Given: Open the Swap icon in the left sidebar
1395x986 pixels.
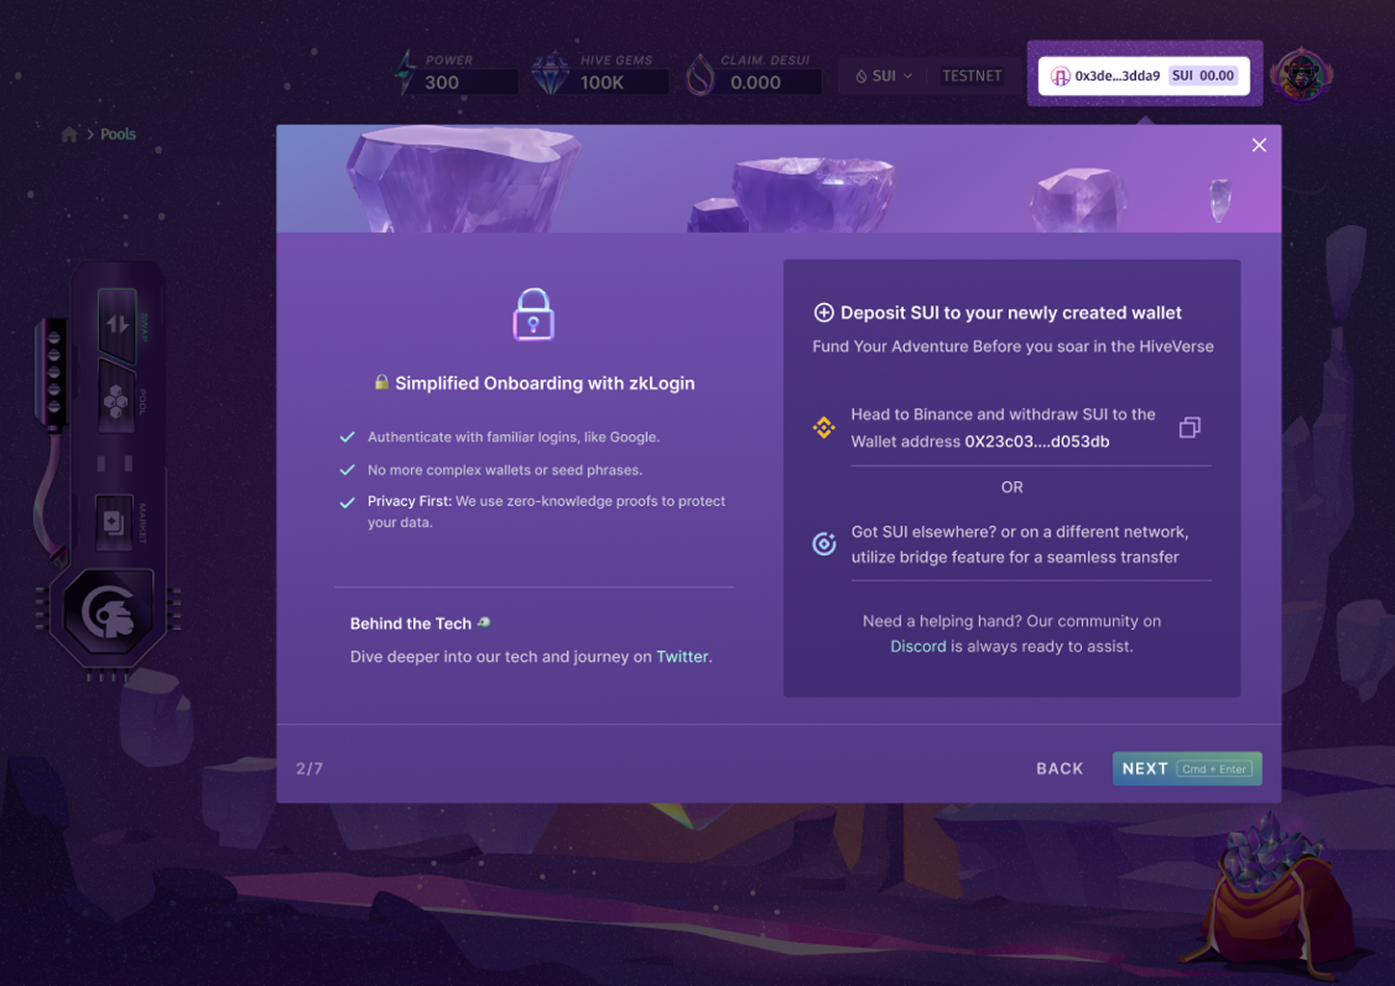Looking at the screenshot, I should click(117, 324).
